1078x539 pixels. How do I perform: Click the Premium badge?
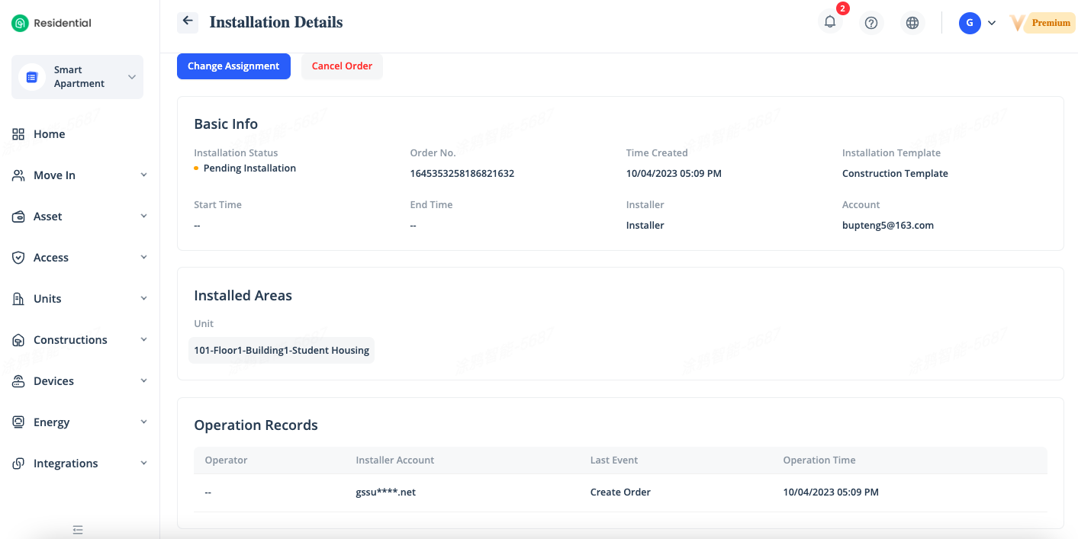coord(1050,23)
